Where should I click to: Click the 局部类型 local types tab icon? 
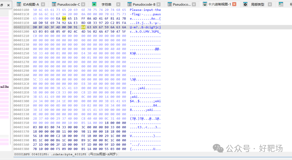click(245, 4)
